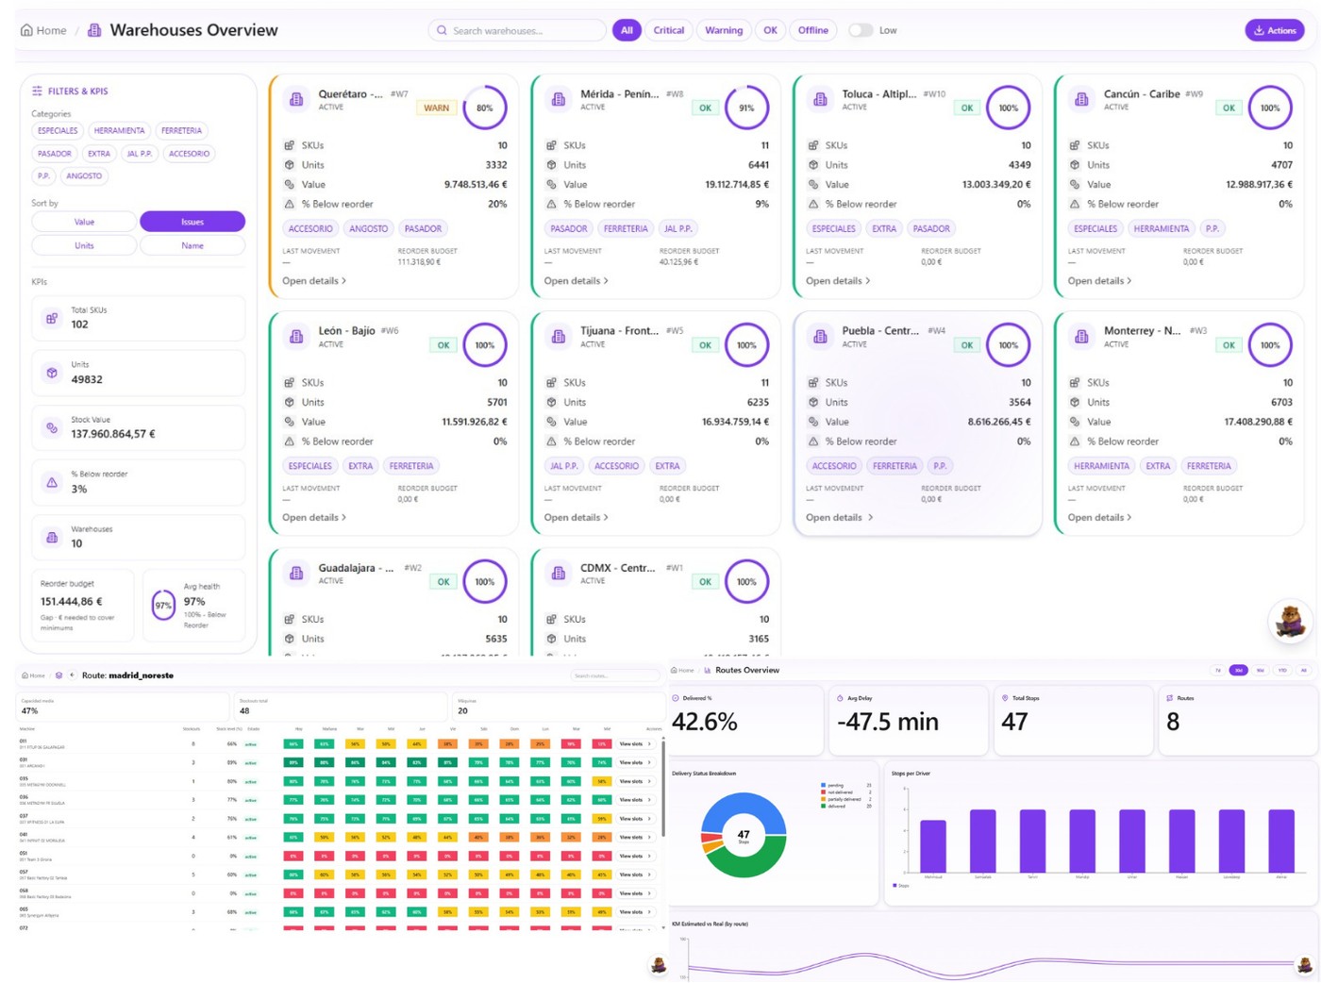Enable the Low toggle in the header
Viewport: 1321px width, 983px height.
click(861, 30)
